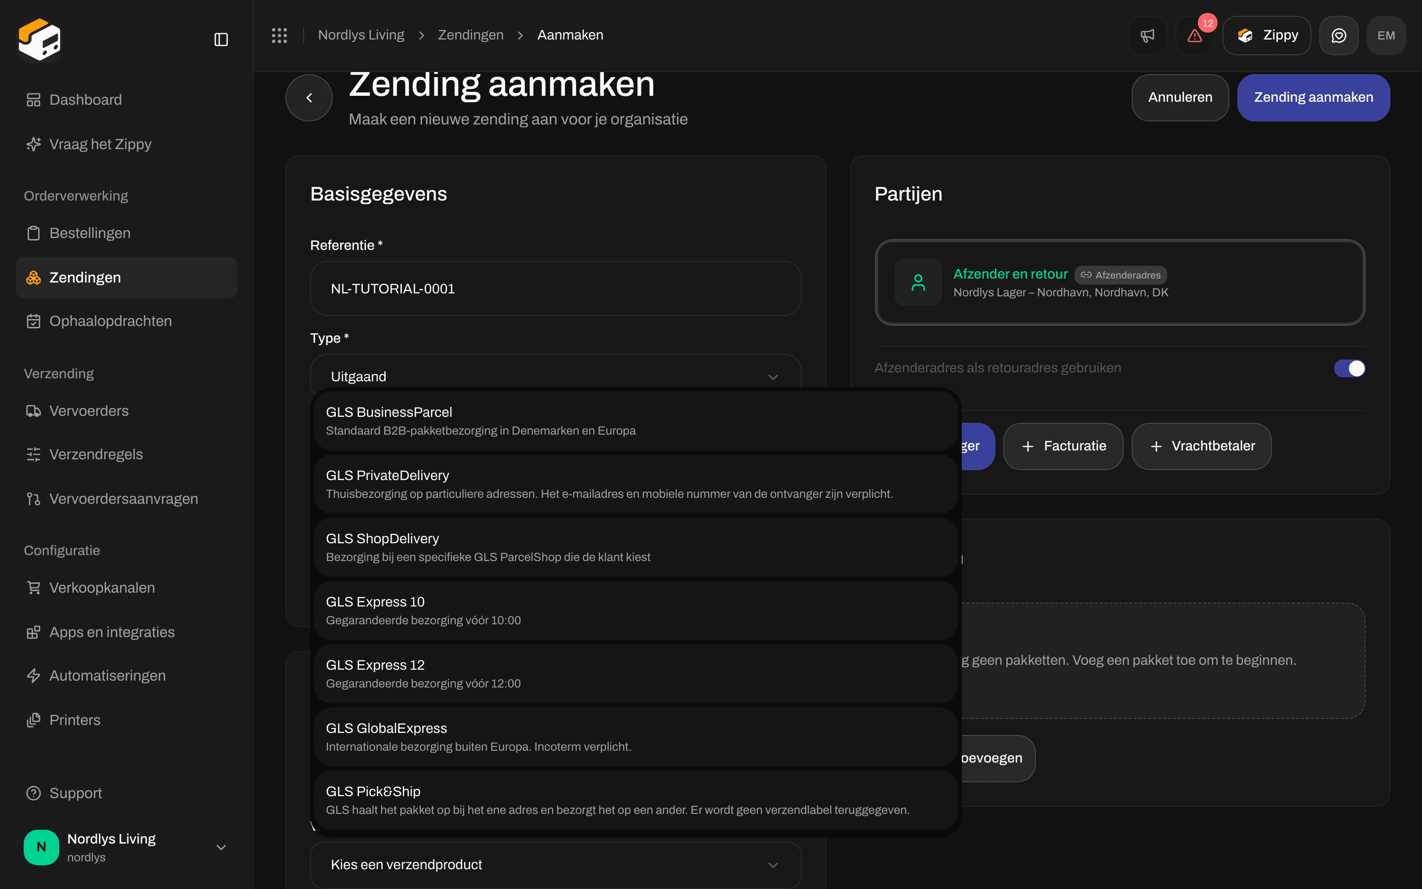Screen dimensions: 1422x889
Task: Open Vervoerders in sidebar
Action: pyautogui.click(x=126, y=410)
